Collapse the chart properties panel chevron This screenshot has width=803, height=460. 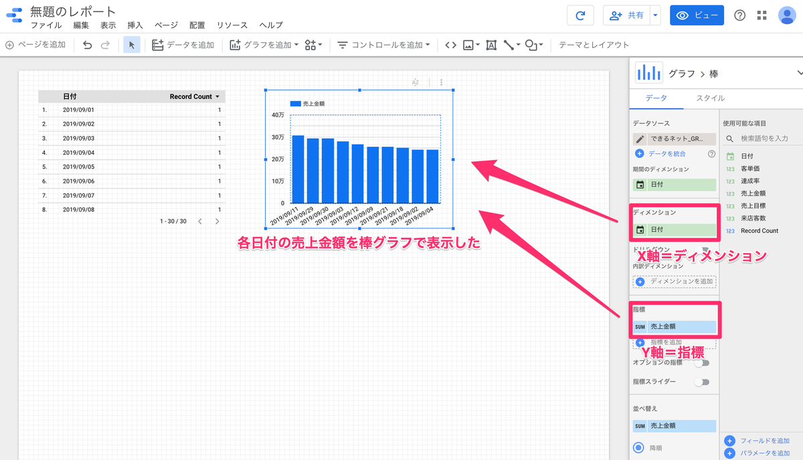pyautogui.click(x=799, y=73)
